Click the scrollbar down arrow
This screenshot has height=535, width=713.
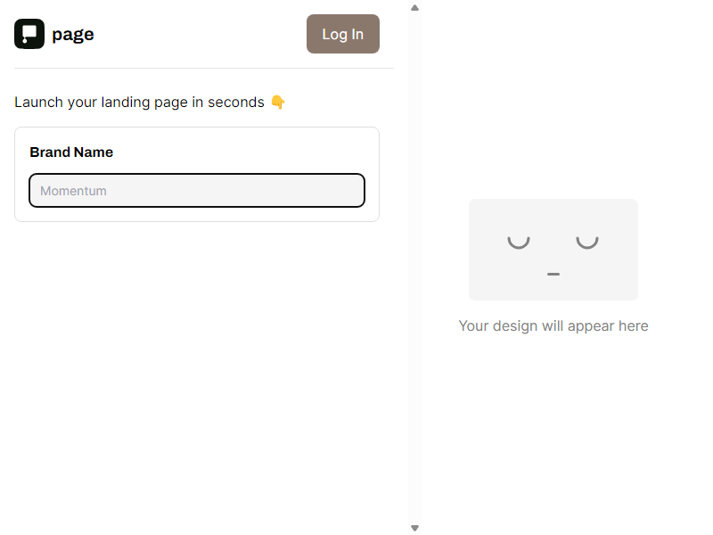pos(414,528)
